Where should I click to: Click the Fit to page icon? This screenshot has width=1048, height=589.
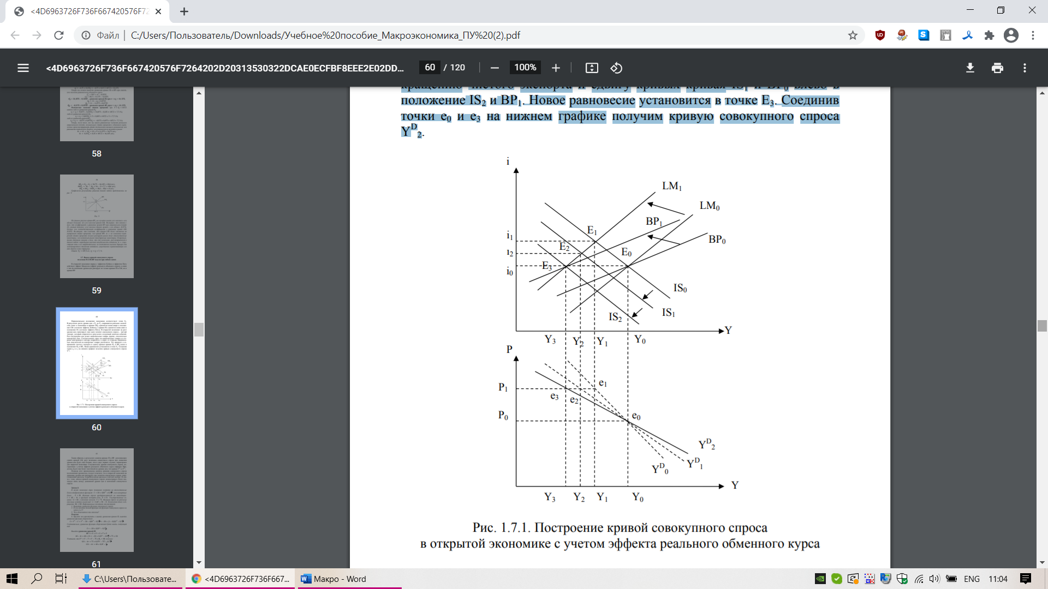click(x=592, y=68)
